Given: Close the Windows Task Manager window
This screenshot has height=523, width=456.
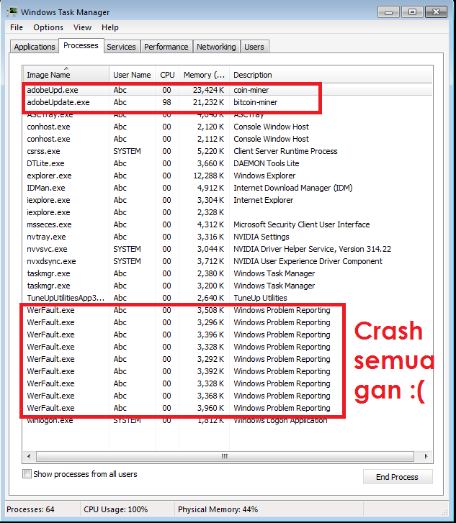Looking at the screenshot, I should [x=436, y=12].
